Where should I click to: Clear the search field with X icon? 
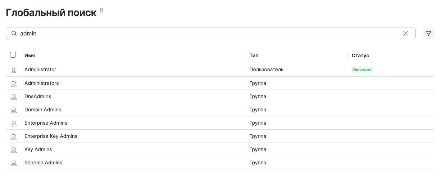[405, 33]
